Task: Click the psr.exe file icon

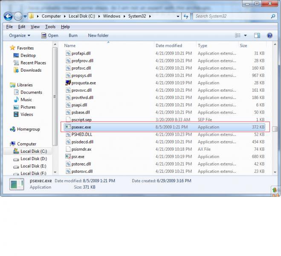Action: coord(68,157)
